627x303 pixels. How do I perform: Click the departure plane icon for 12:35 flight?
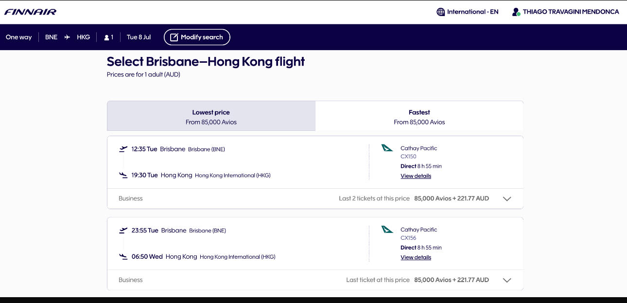point(123,149)
